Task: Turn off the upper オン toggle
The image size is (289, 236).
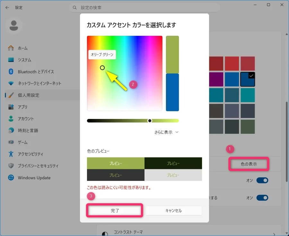Action: pos(262,180)
